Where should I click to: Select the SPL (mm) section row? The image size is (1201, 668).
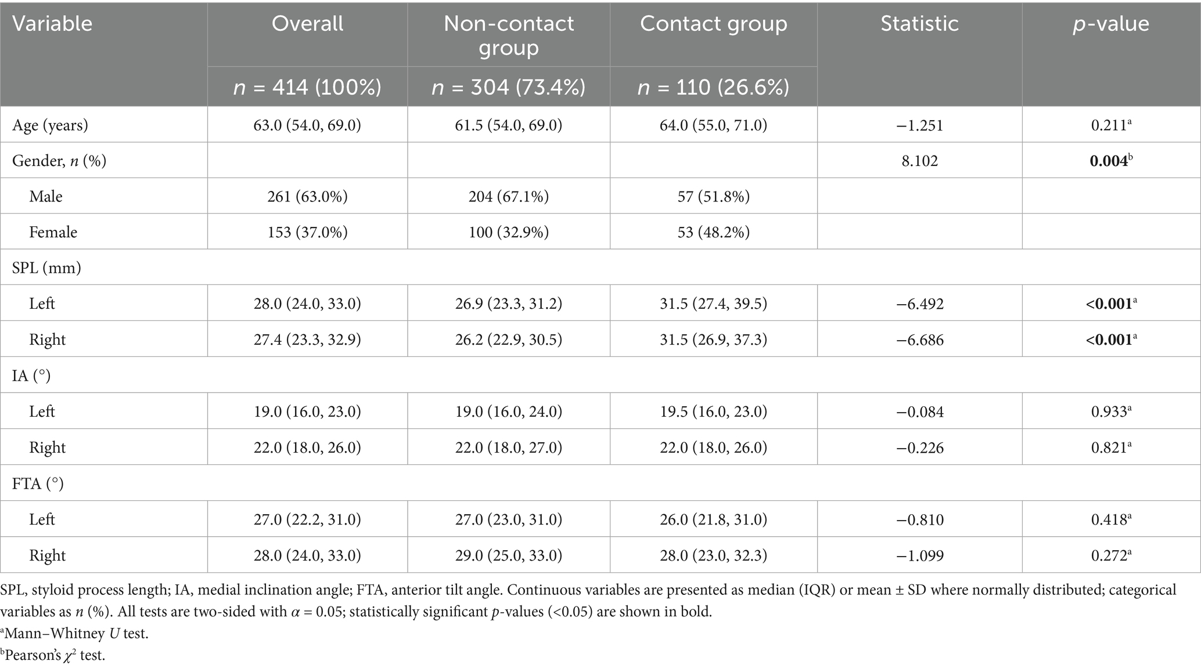point(46,268)
